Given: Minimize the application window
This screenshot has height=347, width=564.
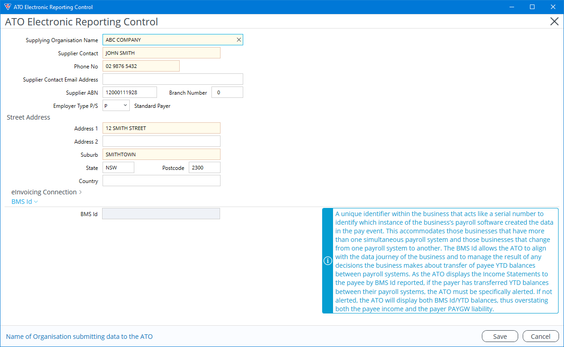Looking at the screenshot, I should tap(511, 7).
